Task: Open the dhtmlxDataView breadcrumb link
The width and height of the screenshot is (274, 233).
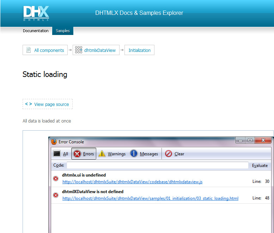Action: pyautogui.click(x=100, y=50)
